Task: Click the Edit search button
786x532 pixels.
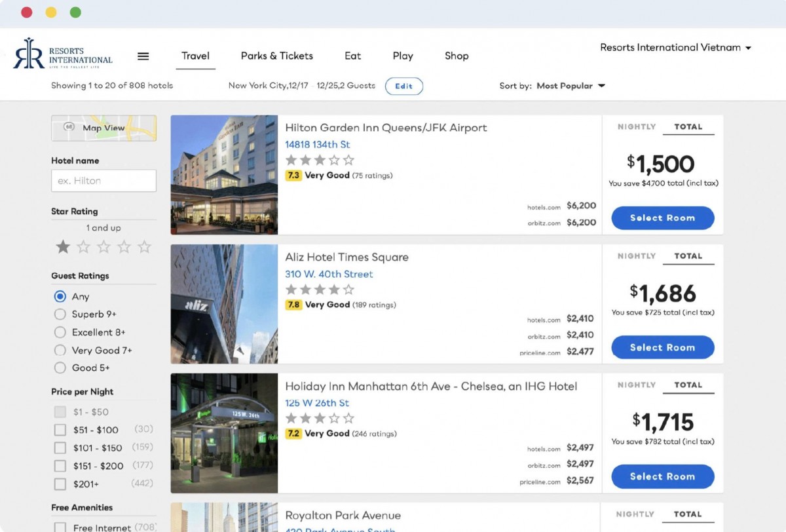Action: pos(404,86)
